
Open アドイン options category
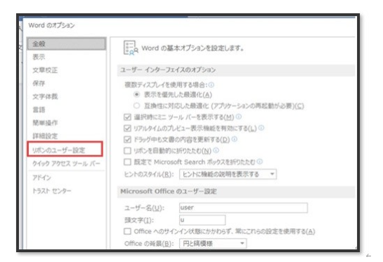point(41,177)
